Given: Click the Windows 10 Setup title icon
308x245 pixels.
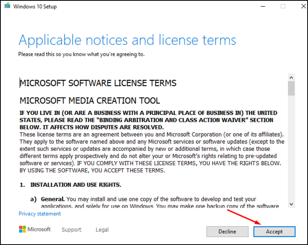Looking at the screenshot, I should pyautogui.click(x=7, y=6).
